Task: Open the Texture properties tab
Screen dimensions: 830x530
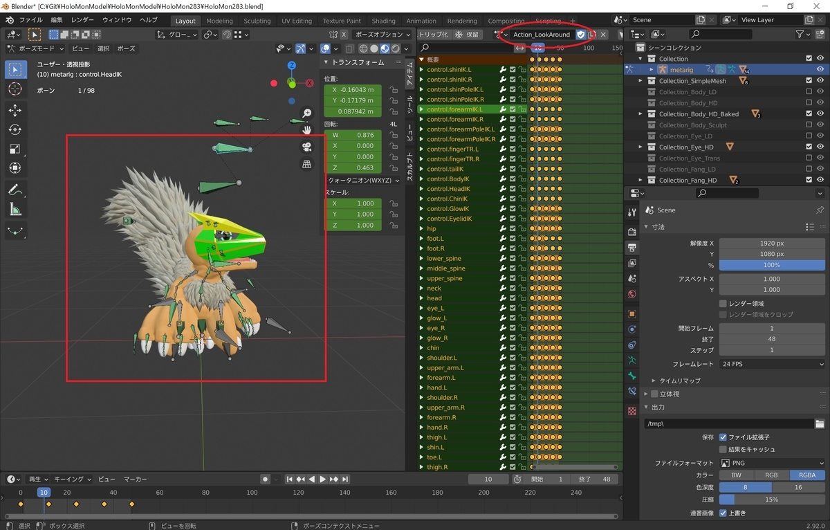Action: click(631, 411)
